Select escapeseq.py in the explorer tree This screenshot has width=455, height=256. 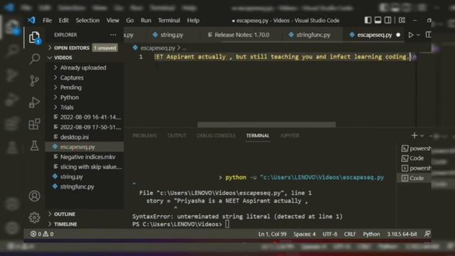[x=85, y=147]
